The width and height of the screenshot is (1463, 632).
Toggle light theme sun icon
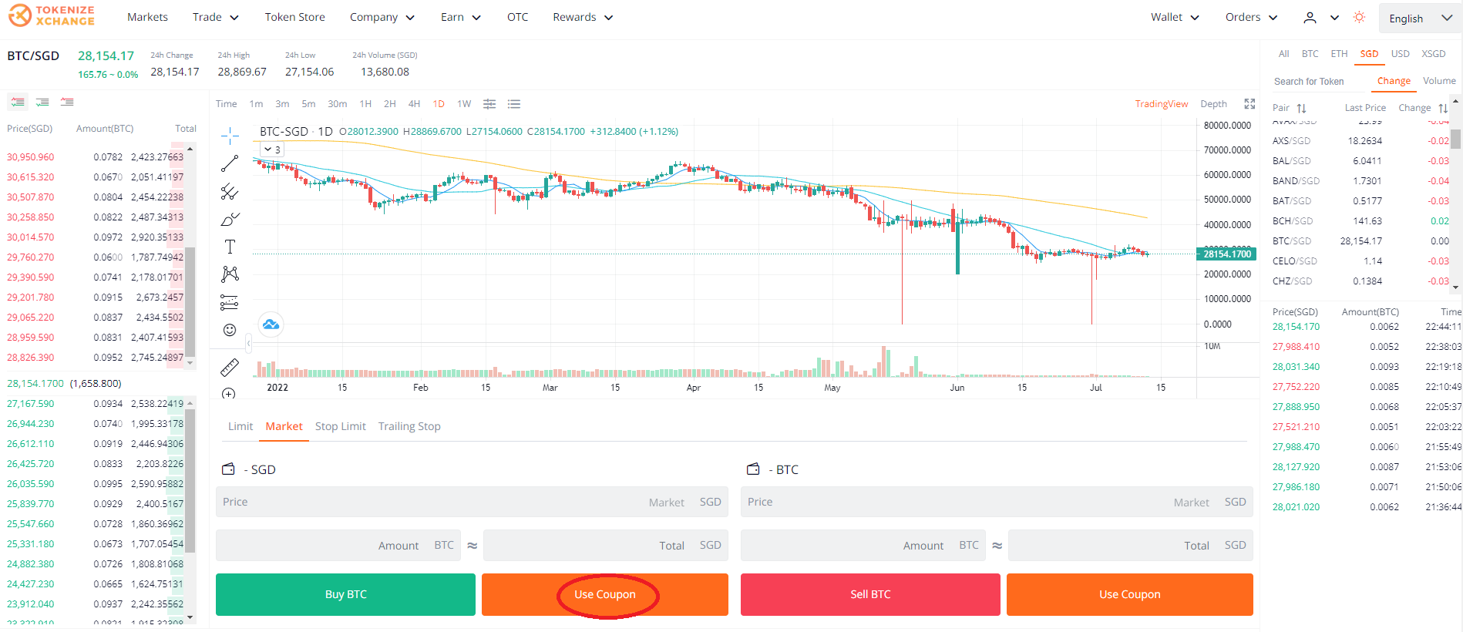[1359, 17]
